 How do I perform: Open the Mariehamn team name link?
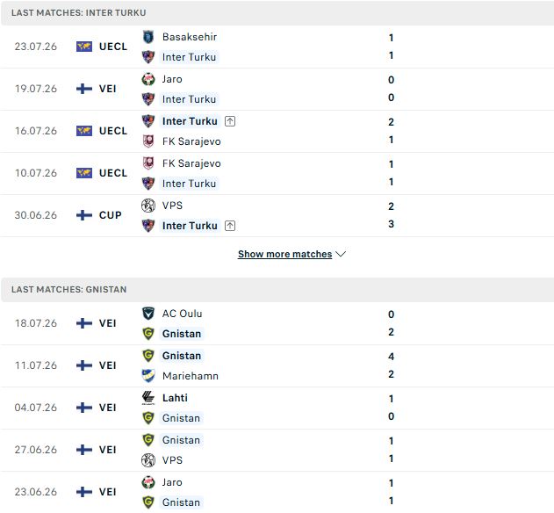click(191, 376)
